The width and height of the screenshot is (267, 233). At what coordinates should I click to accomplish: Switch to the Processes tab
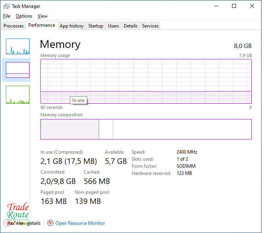(14, 26)
